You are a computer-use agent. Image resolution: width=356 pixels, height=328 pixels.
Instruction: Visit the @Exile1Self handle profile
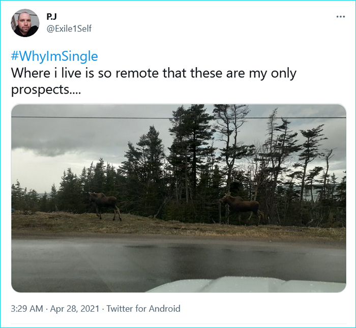click(69, 29)
